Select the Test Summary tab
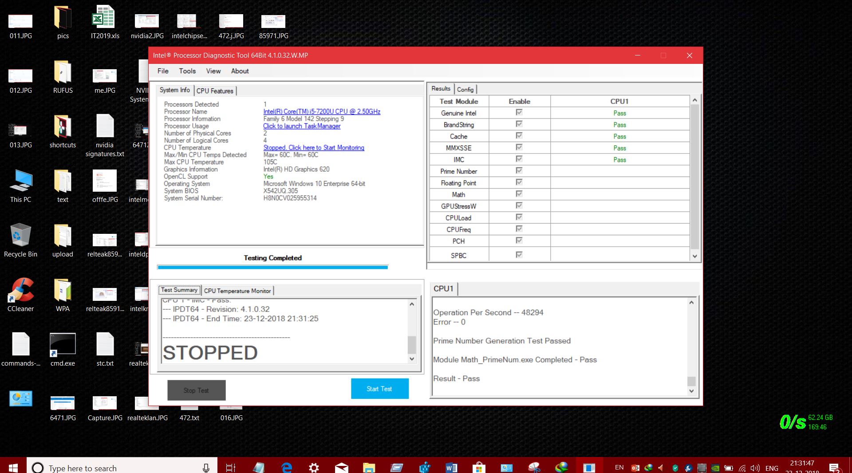852x473 pixels. coord(179,290)
